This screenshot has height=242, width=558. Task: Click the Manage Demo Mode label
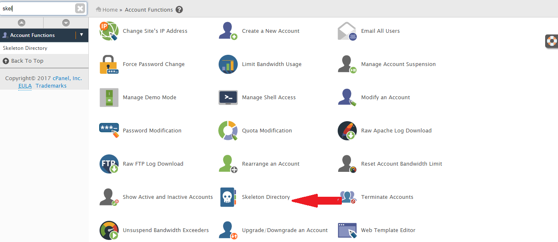pos(150,98)
